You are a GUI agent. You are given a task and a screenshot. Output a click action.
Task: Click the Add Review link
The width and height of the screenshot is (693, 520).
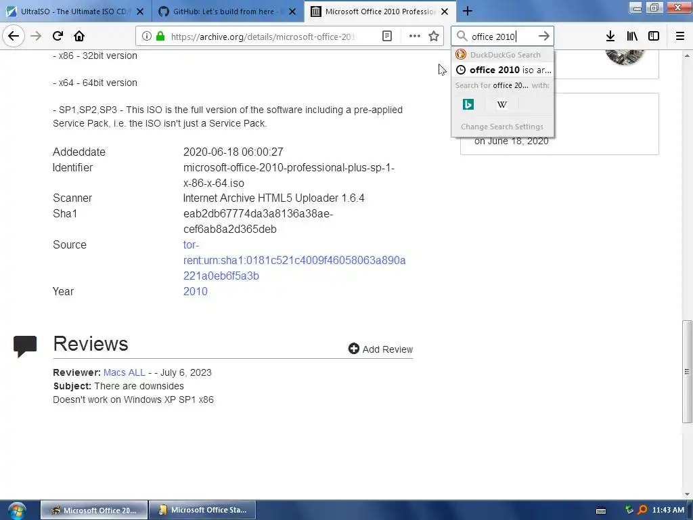click(x=388, y=349)
